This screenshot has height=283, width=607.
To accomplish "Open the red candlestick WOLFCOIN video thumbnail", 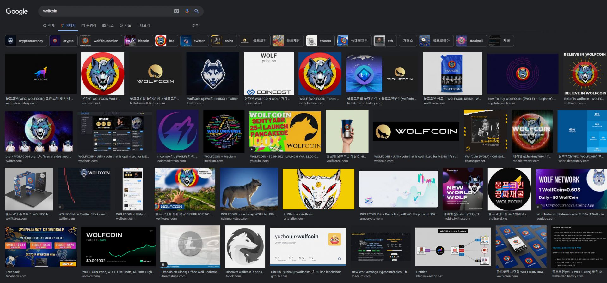I will tap(84, 189).
